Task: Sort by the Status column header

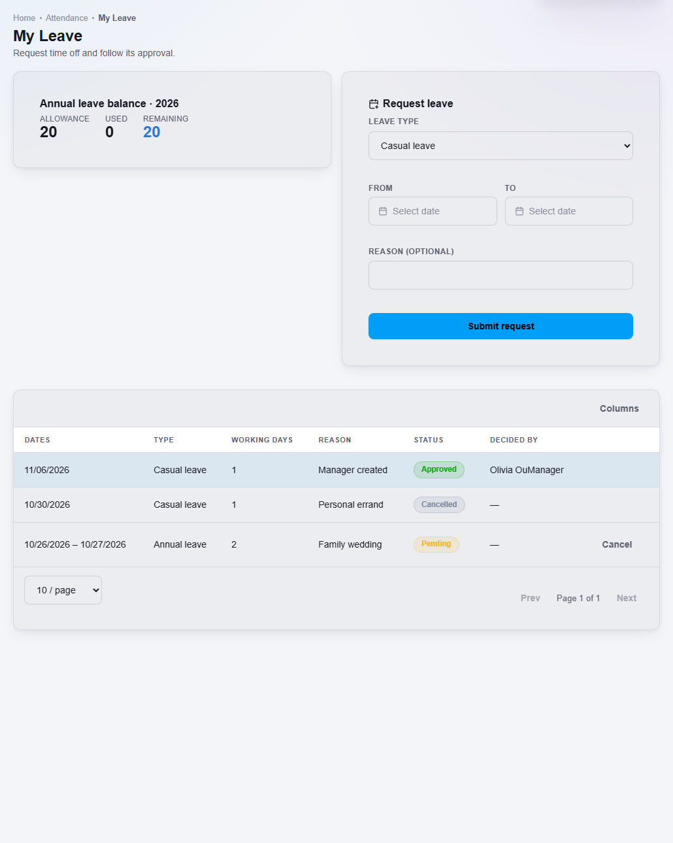Action: click(x=429, y=440)
